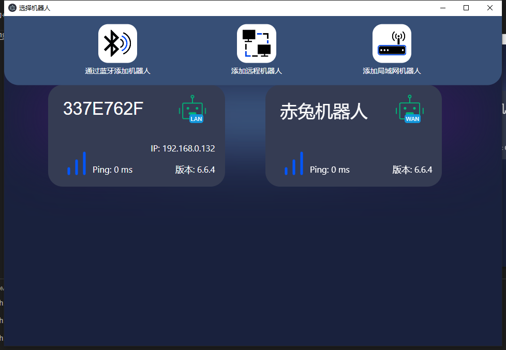Click the Bluetooth add robot icon

click(x=118, y=43)
